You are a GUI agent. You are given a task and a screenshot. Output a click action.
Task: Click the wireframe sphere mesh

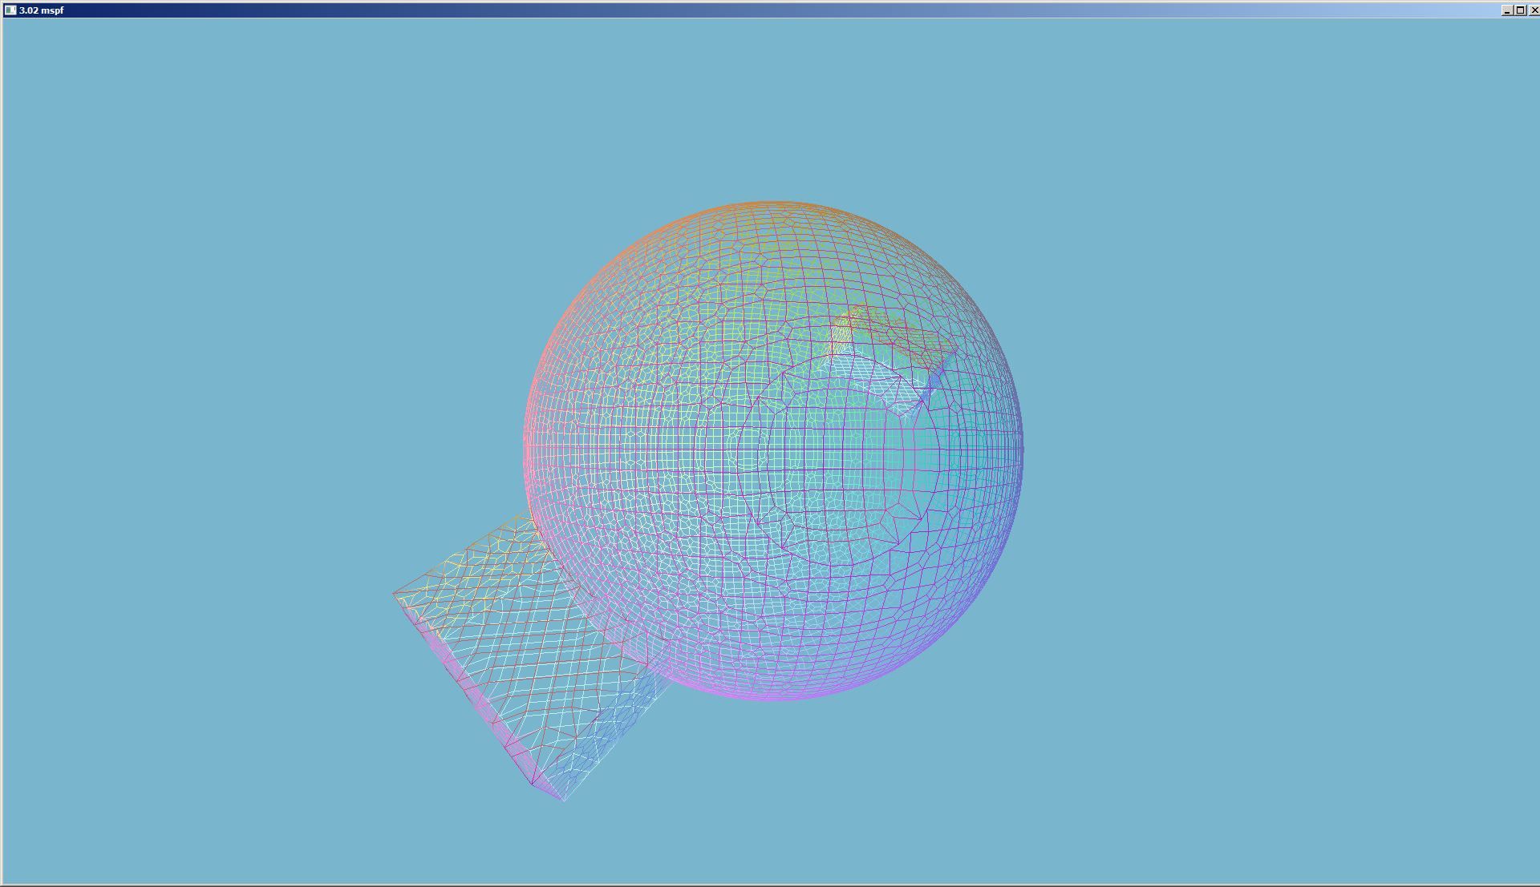click(x=774, y=450)
